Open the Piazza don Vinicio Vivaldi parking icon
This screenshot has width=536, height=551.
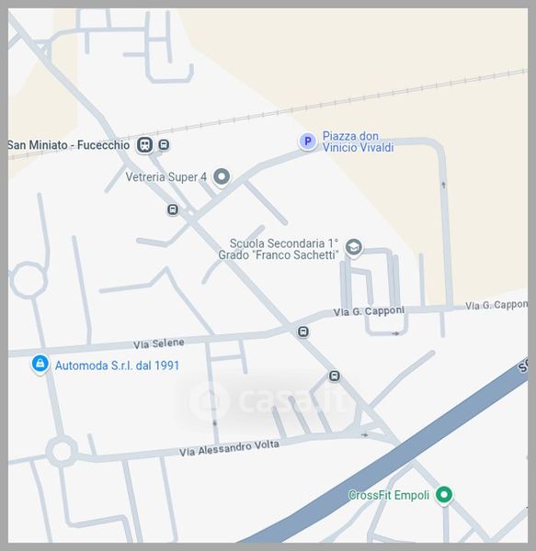307,141
